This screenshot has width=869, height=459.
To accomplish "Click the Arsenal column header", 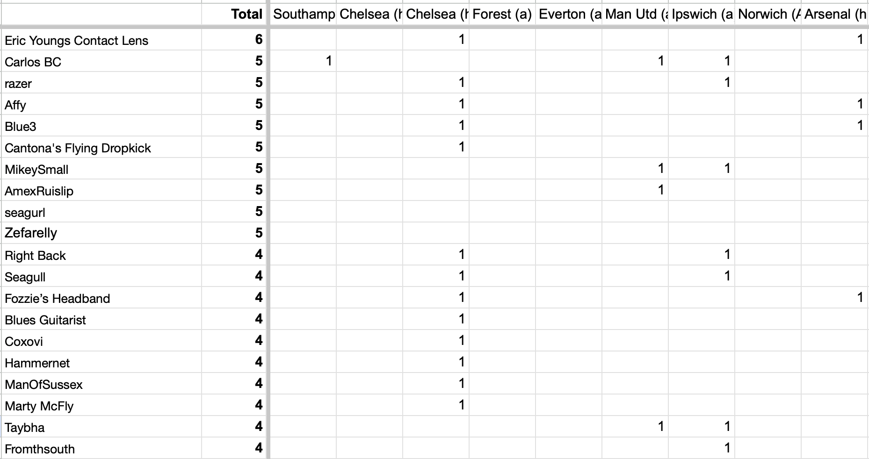I will [x=835, y=14].
